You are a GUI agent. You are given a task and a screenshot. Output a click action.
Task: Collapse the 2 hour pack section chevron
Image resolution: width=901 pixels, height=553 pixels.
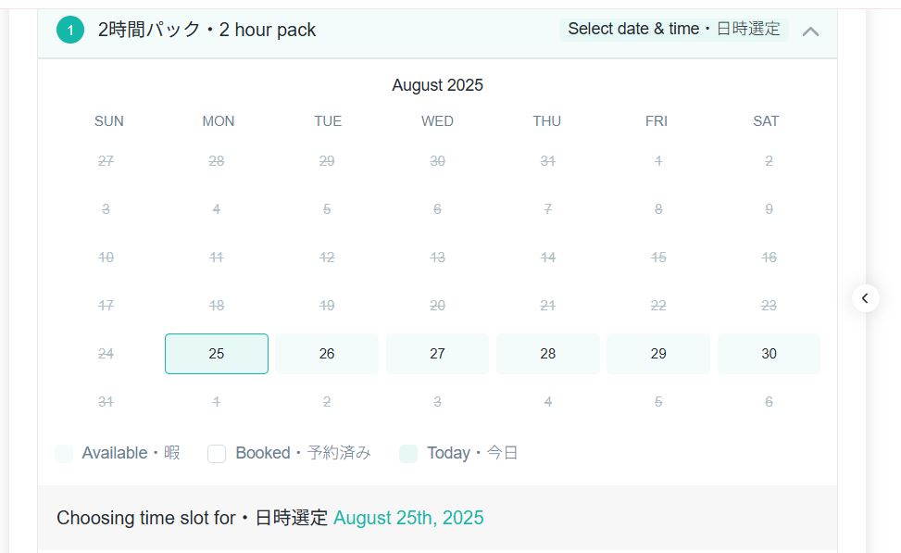click(x=810, y=31)
